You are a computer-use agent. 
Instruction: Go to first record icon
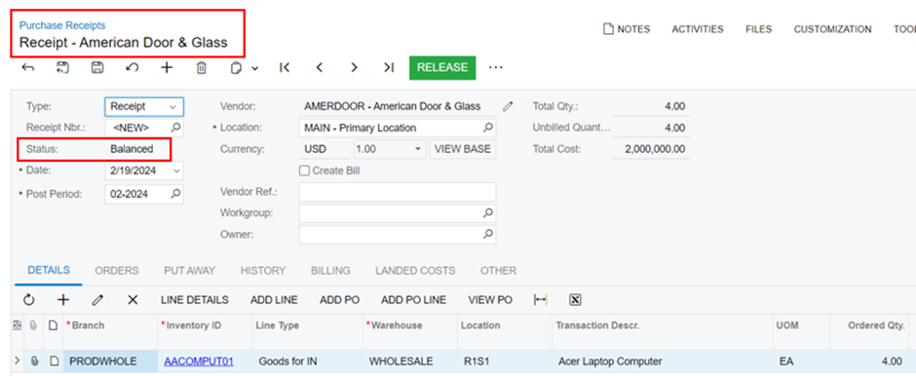(285, 68)
